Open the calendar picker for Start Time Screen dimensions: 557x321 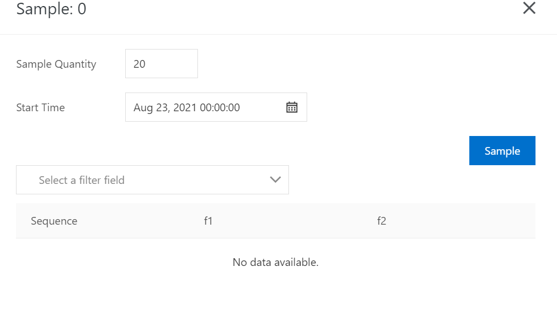tap(292, 107)
